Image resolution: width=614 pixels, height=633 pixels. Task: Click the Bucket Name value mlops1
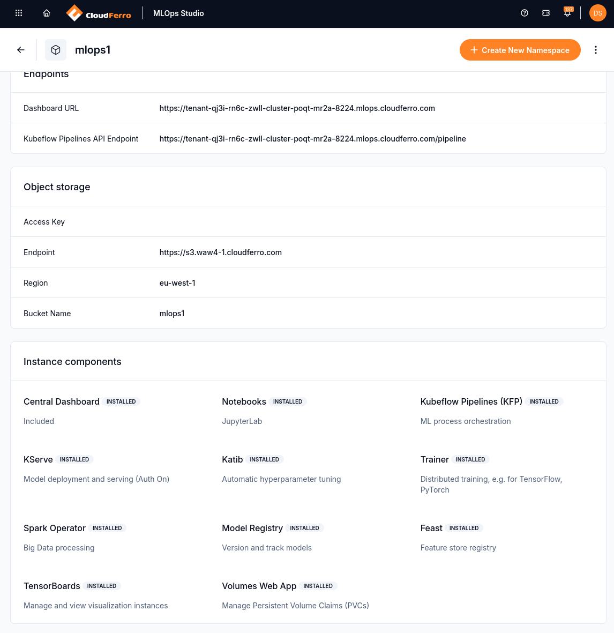(172, 313)
